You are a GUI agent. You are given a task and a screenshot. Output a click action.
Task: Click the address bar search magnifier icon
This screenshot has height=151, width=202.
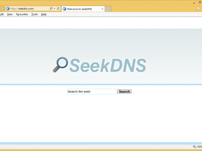coord(51,8)
